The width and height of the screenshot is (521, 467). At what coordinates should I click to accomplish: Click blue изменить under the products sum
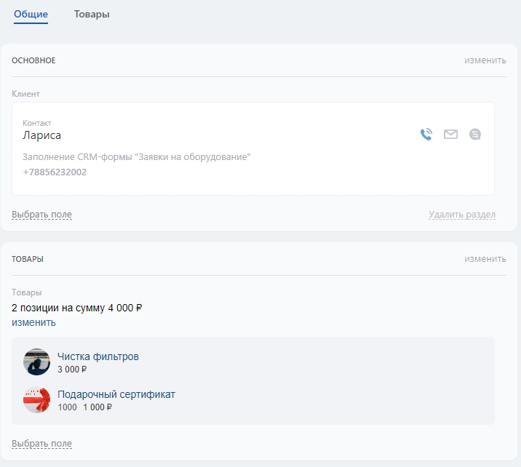tap(33, 322)
